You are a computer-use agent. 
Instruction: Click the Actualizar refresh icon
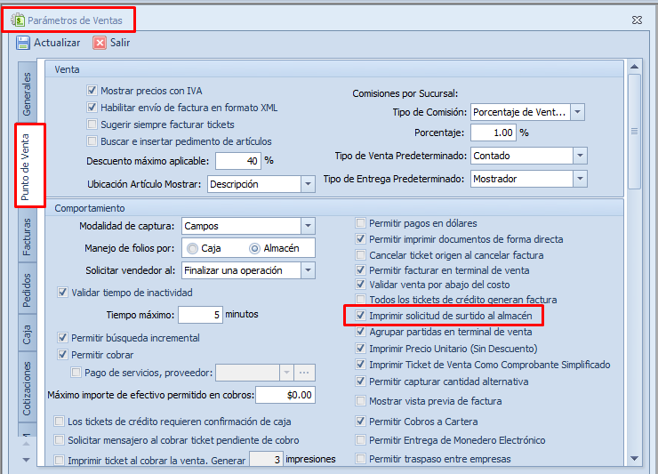23,43
